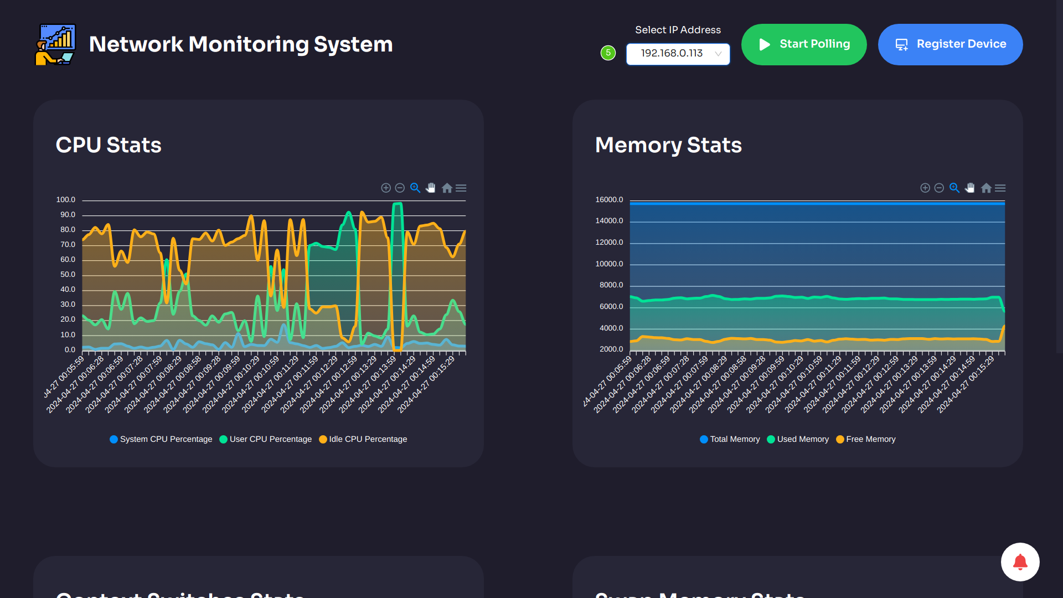Activate the pan tool on CPU Stats chart
The image size is (1063, 598).
click(x=431, y=188)
